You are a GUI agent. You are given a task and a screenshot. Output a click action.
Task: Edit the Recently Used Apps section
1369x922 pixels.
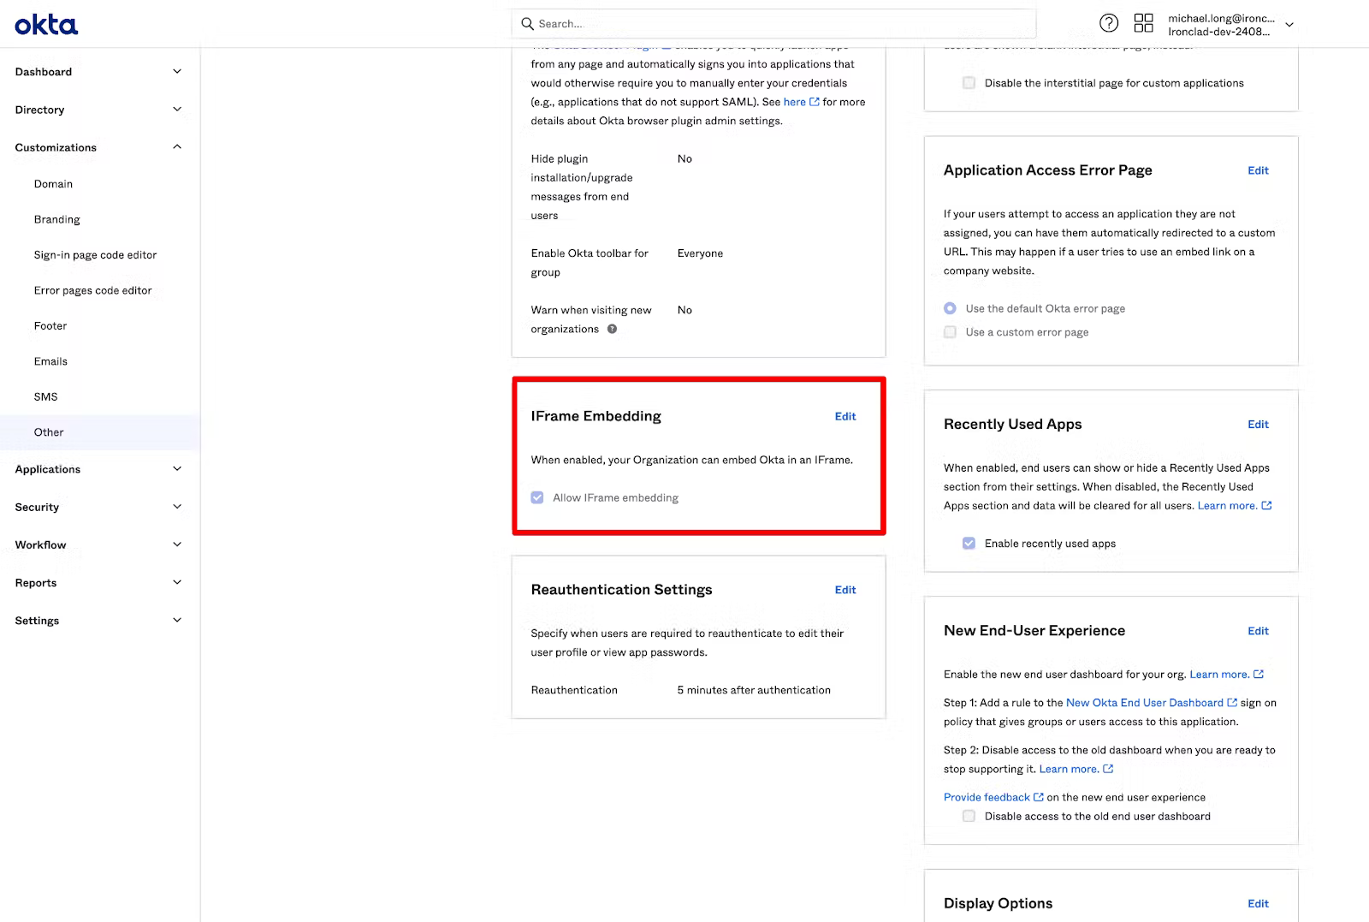tap(1258, 425)
